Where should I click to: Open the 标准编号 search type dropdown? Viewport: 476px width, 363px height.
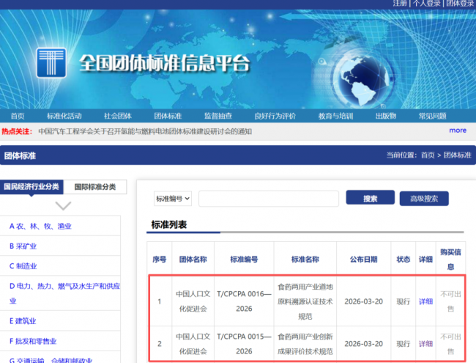pos(173,199)
